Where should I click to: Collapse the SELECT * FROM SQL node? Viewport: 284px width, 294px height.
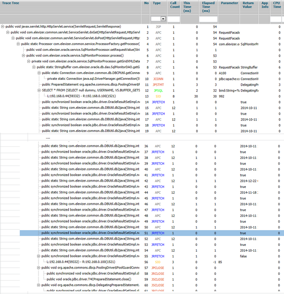39,90
